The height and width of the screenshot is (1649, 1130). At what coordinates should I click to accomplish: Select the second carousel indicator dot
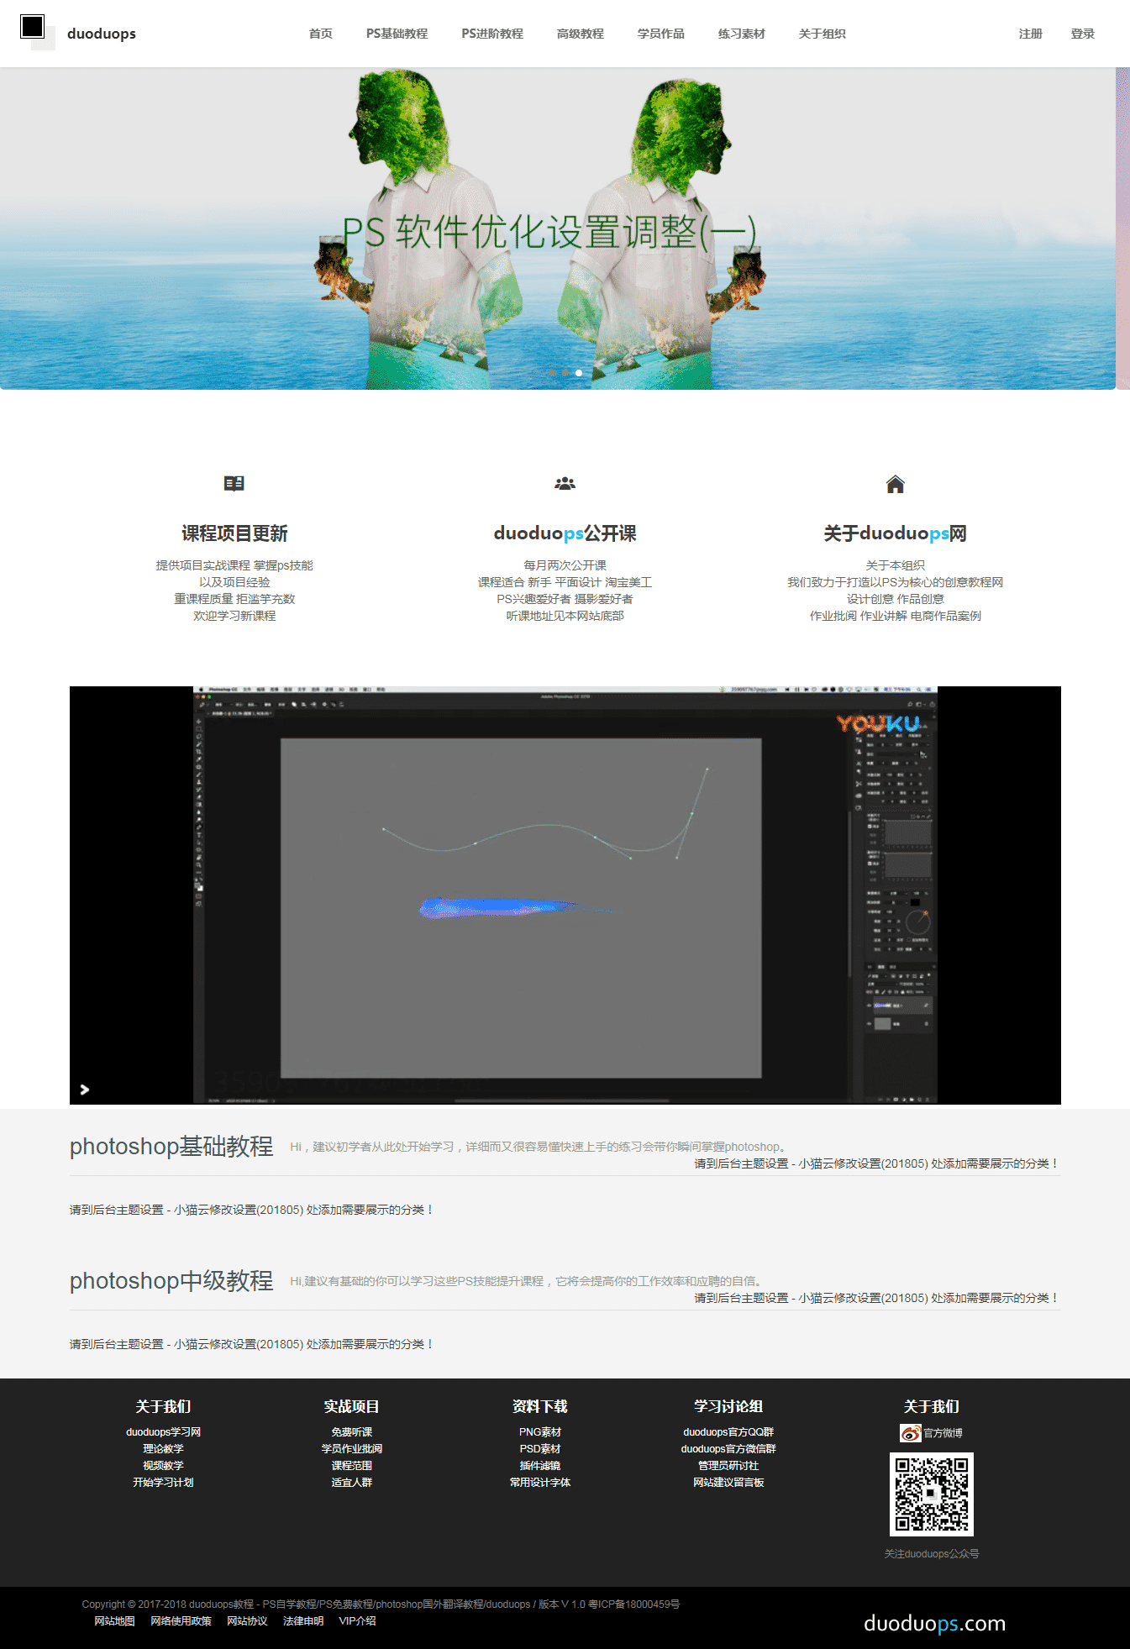[565, 372]
